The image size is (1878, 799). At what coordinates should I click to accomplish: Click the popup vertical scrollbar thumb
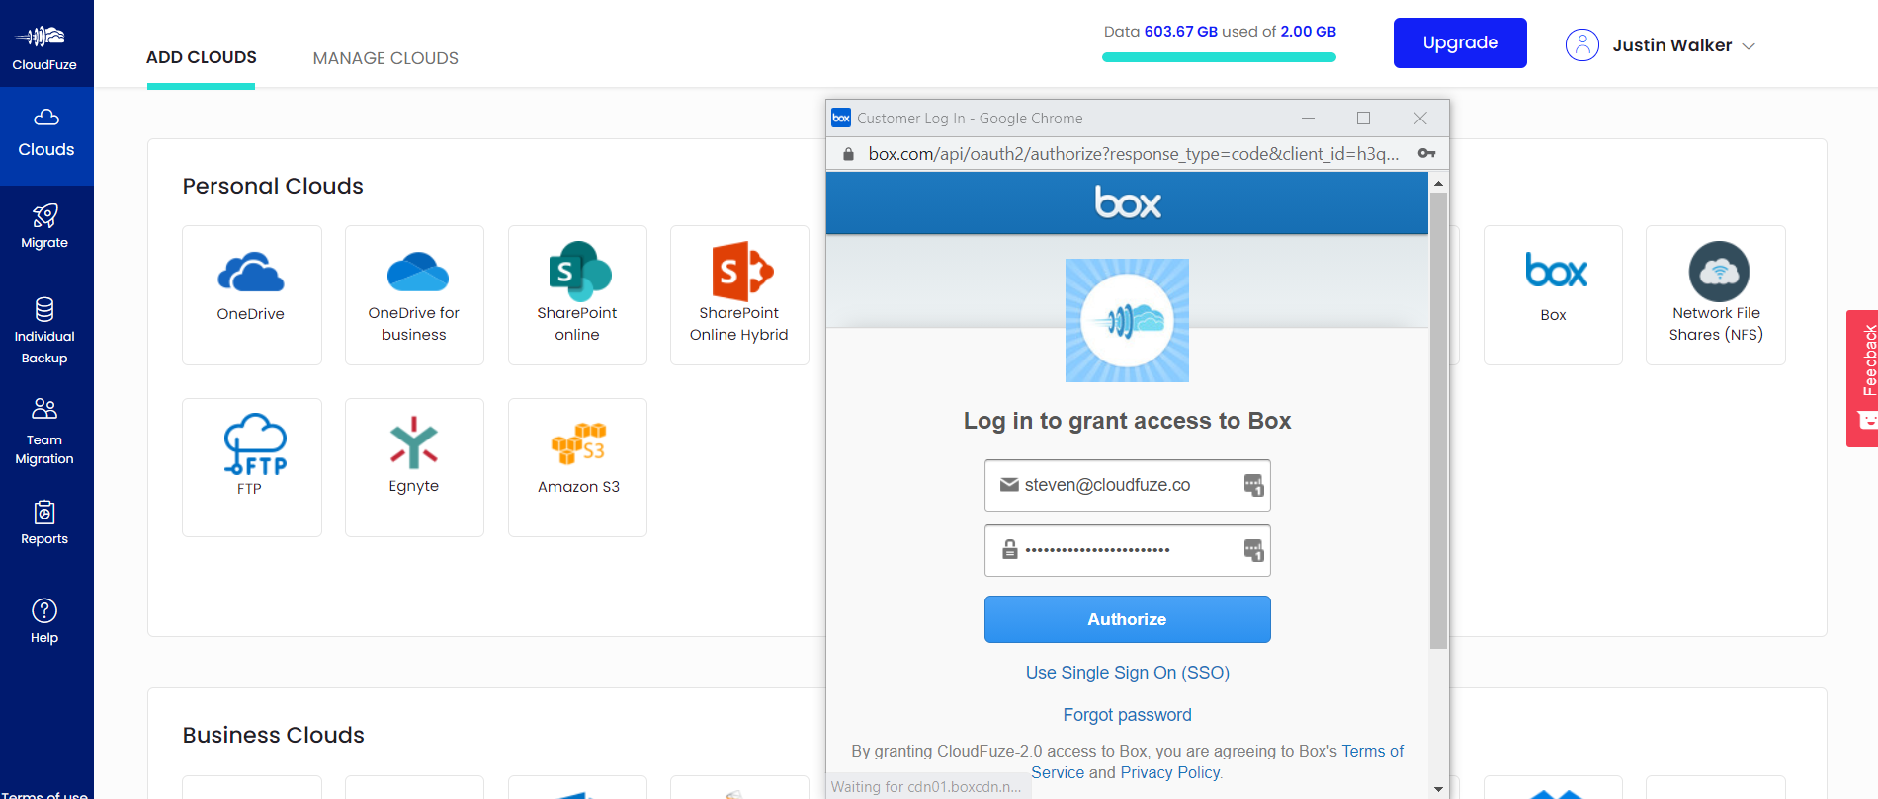(x=1438, y=422)
